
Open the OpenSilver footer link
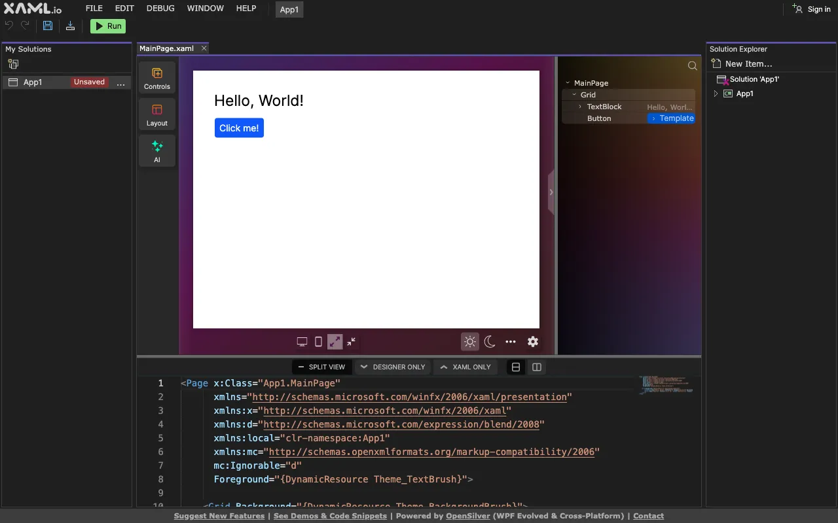[468, 516]
